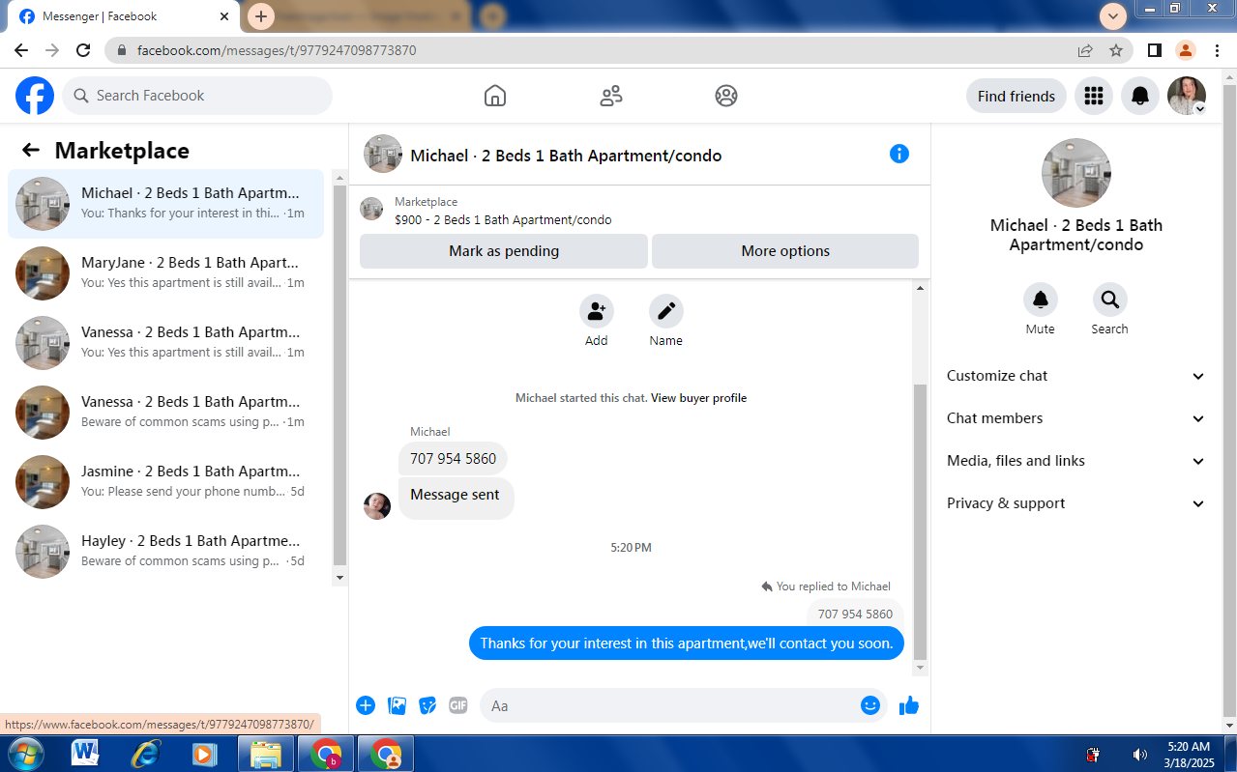Expand Media, files and links section
This screenshot has height=772, width=1237.
1075,461
